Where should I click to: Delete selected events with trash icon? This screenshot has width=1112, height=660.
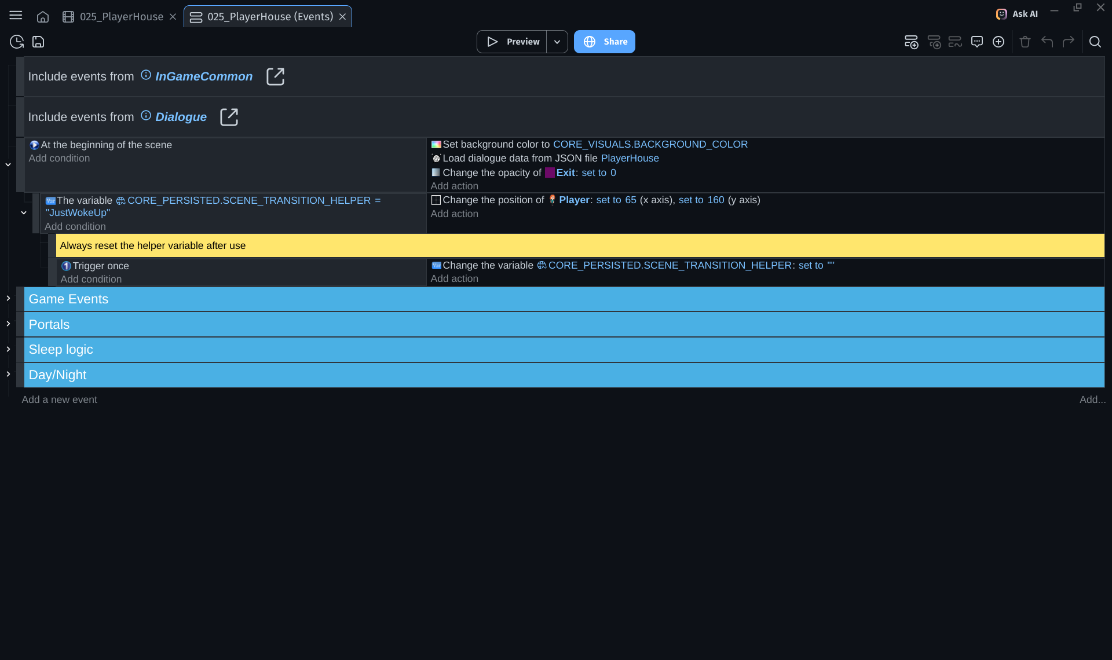pos(1025,42)
